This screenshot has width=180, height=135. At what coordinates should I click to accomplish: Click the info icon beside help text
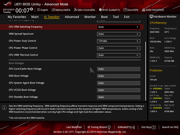pyautogui.click(x=4, y=108)
